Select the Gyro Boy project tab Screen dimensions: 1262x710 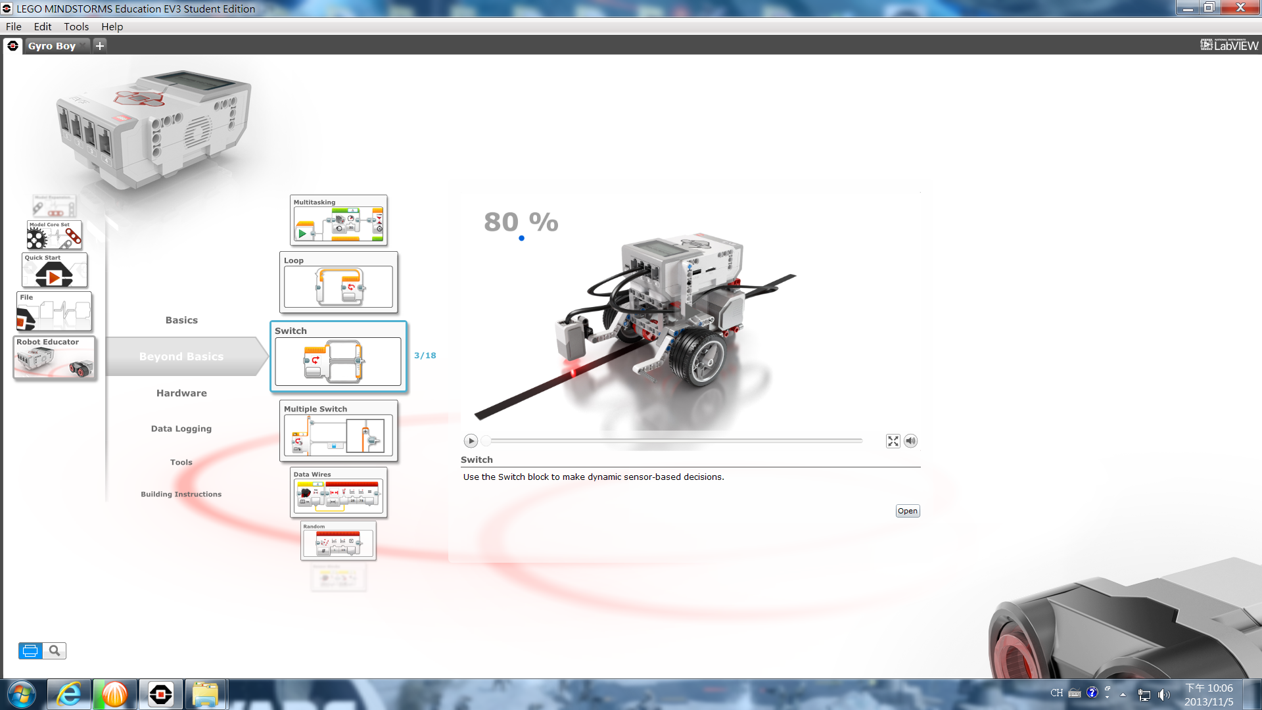52,46
